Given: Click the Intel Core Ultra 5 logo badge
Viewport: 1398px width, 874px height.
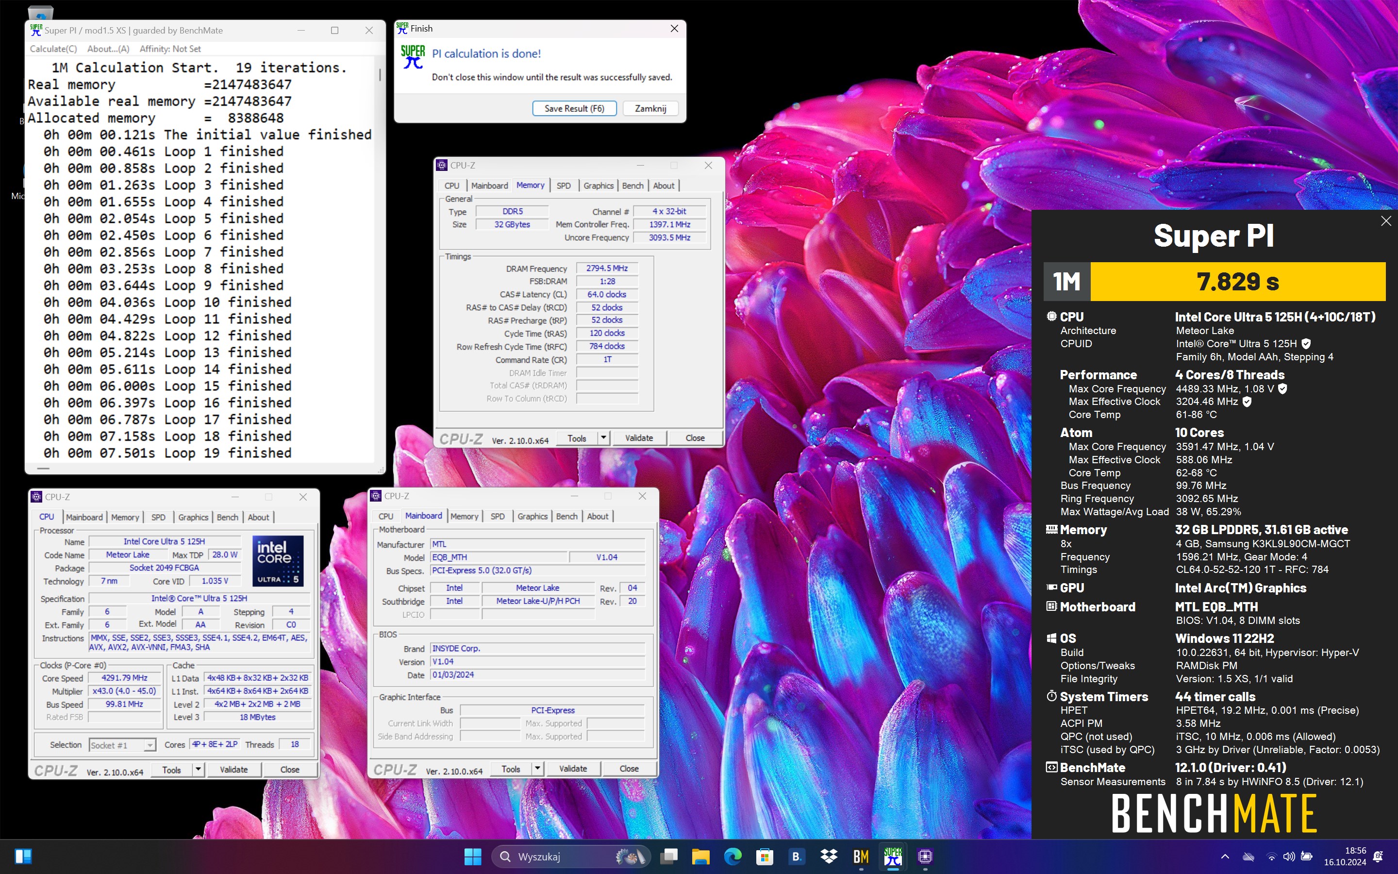Looking at the screenshot, I should pos(279,561).
